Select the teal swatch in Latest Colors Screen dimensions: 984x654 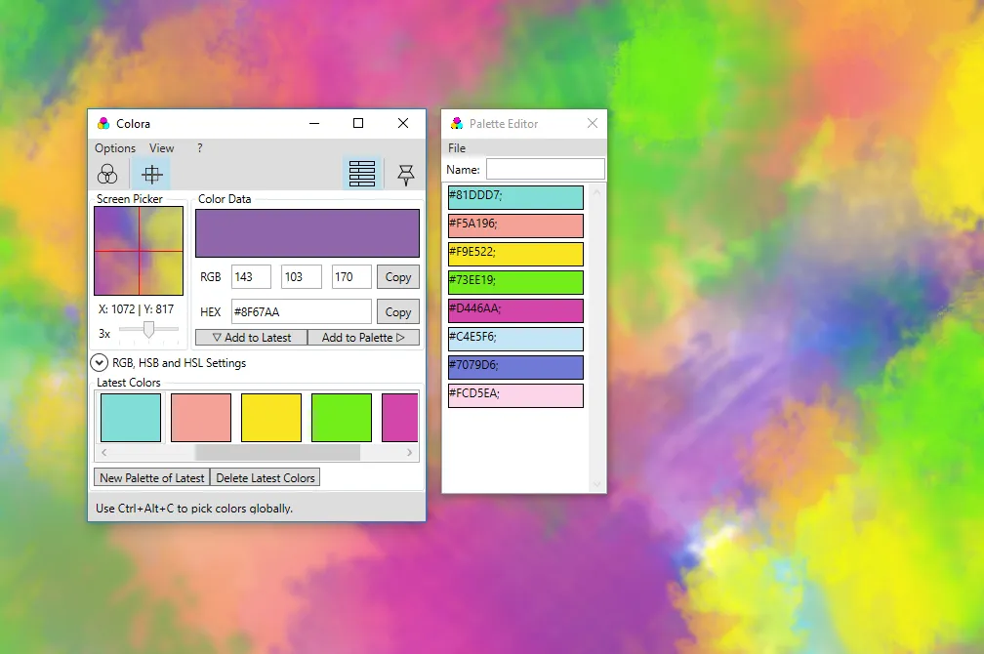point(130,417)
